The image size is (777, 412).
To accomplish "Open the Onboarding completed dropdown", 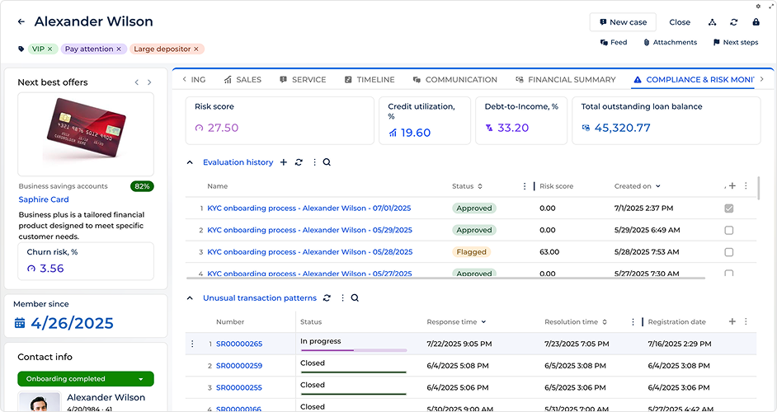I will [141, 379].
